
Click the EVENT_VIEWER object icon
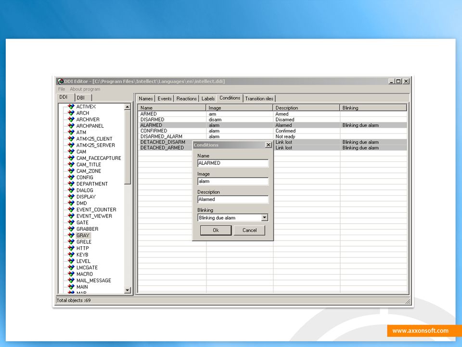pyautogui.click(x=71, y=216)
